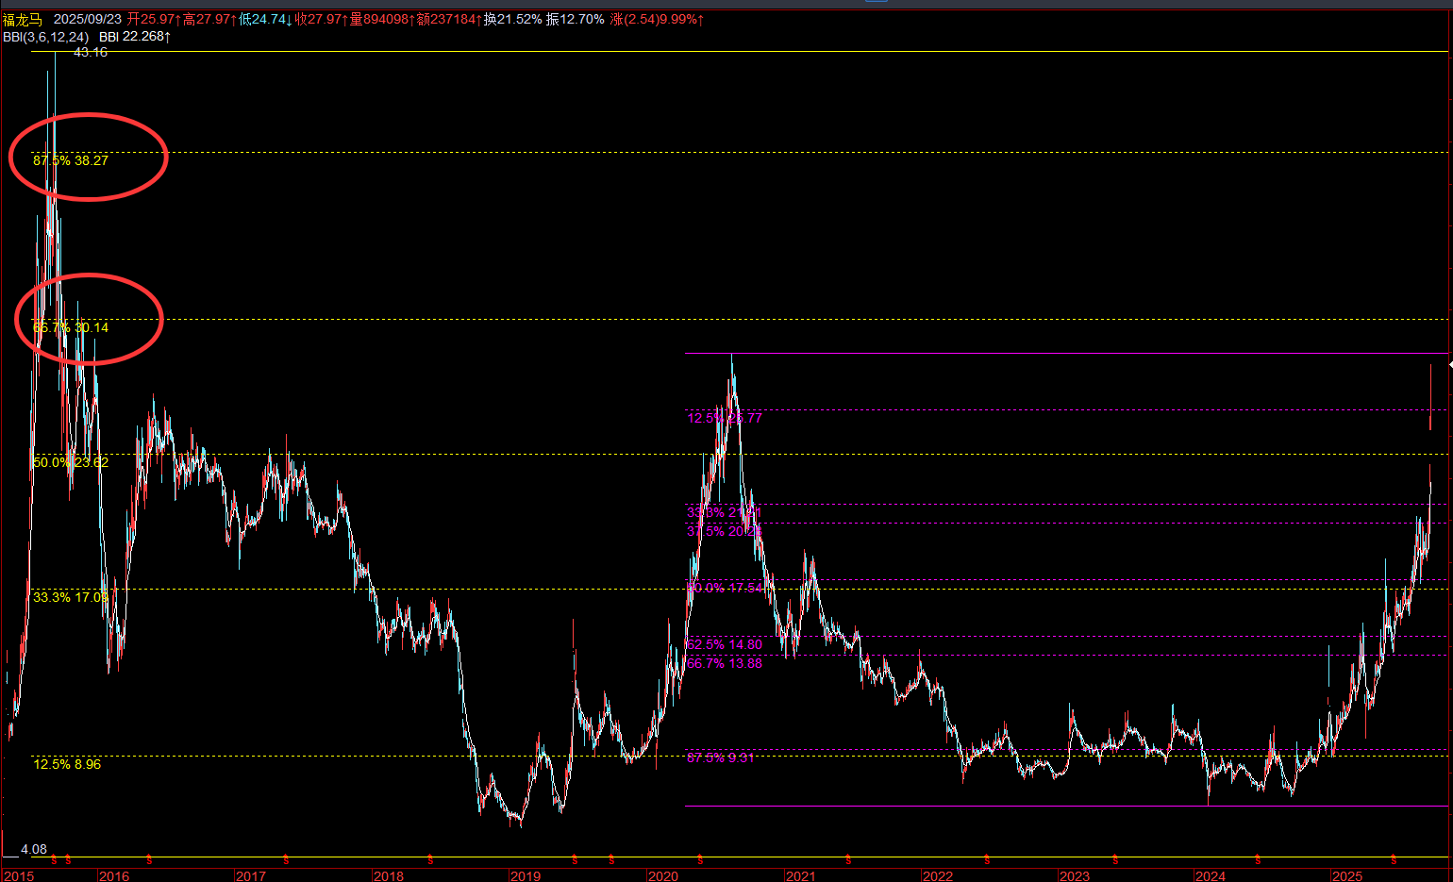Image resolution: width=1453 pixels, height=882 pixels.
Task: Select the red S marker in 2022
Action: (x=987, y=859)
